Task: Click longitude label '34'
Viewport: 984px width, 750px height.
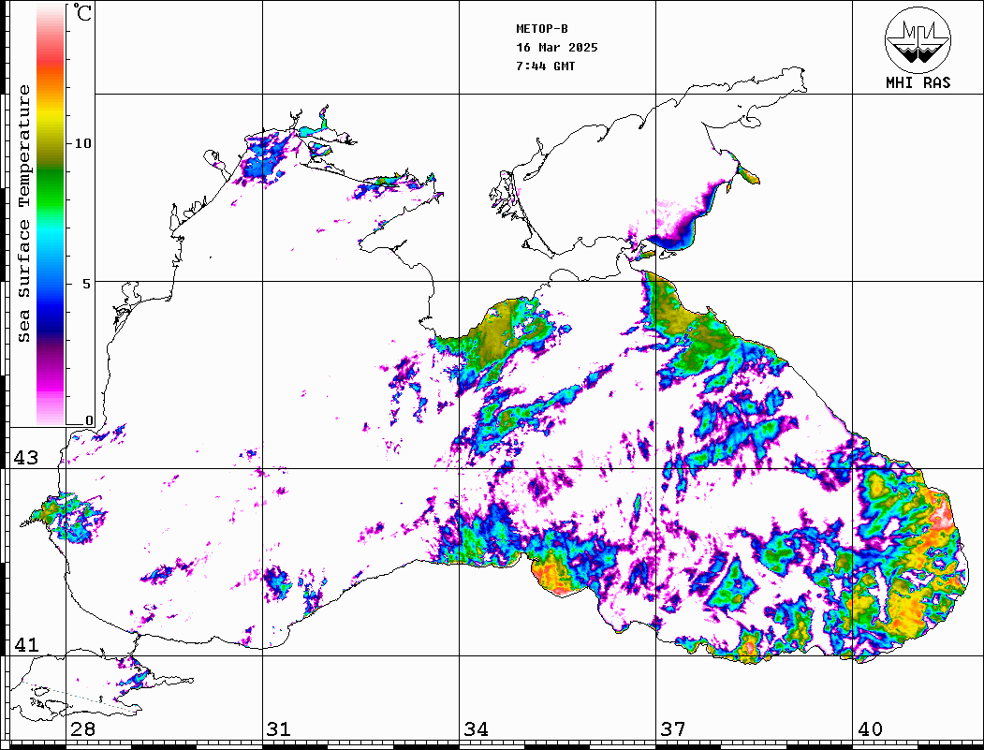Action: pyautogui.click(x=476, y=728)
